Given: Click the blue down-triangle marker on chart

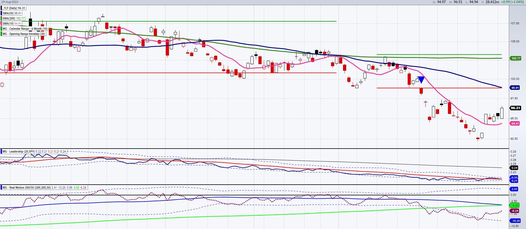Looking at the screenshot, I should coord(421,80).
